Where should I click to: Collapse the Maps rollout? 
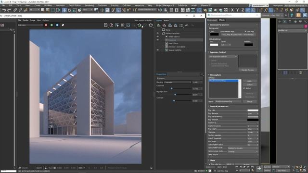212,161
